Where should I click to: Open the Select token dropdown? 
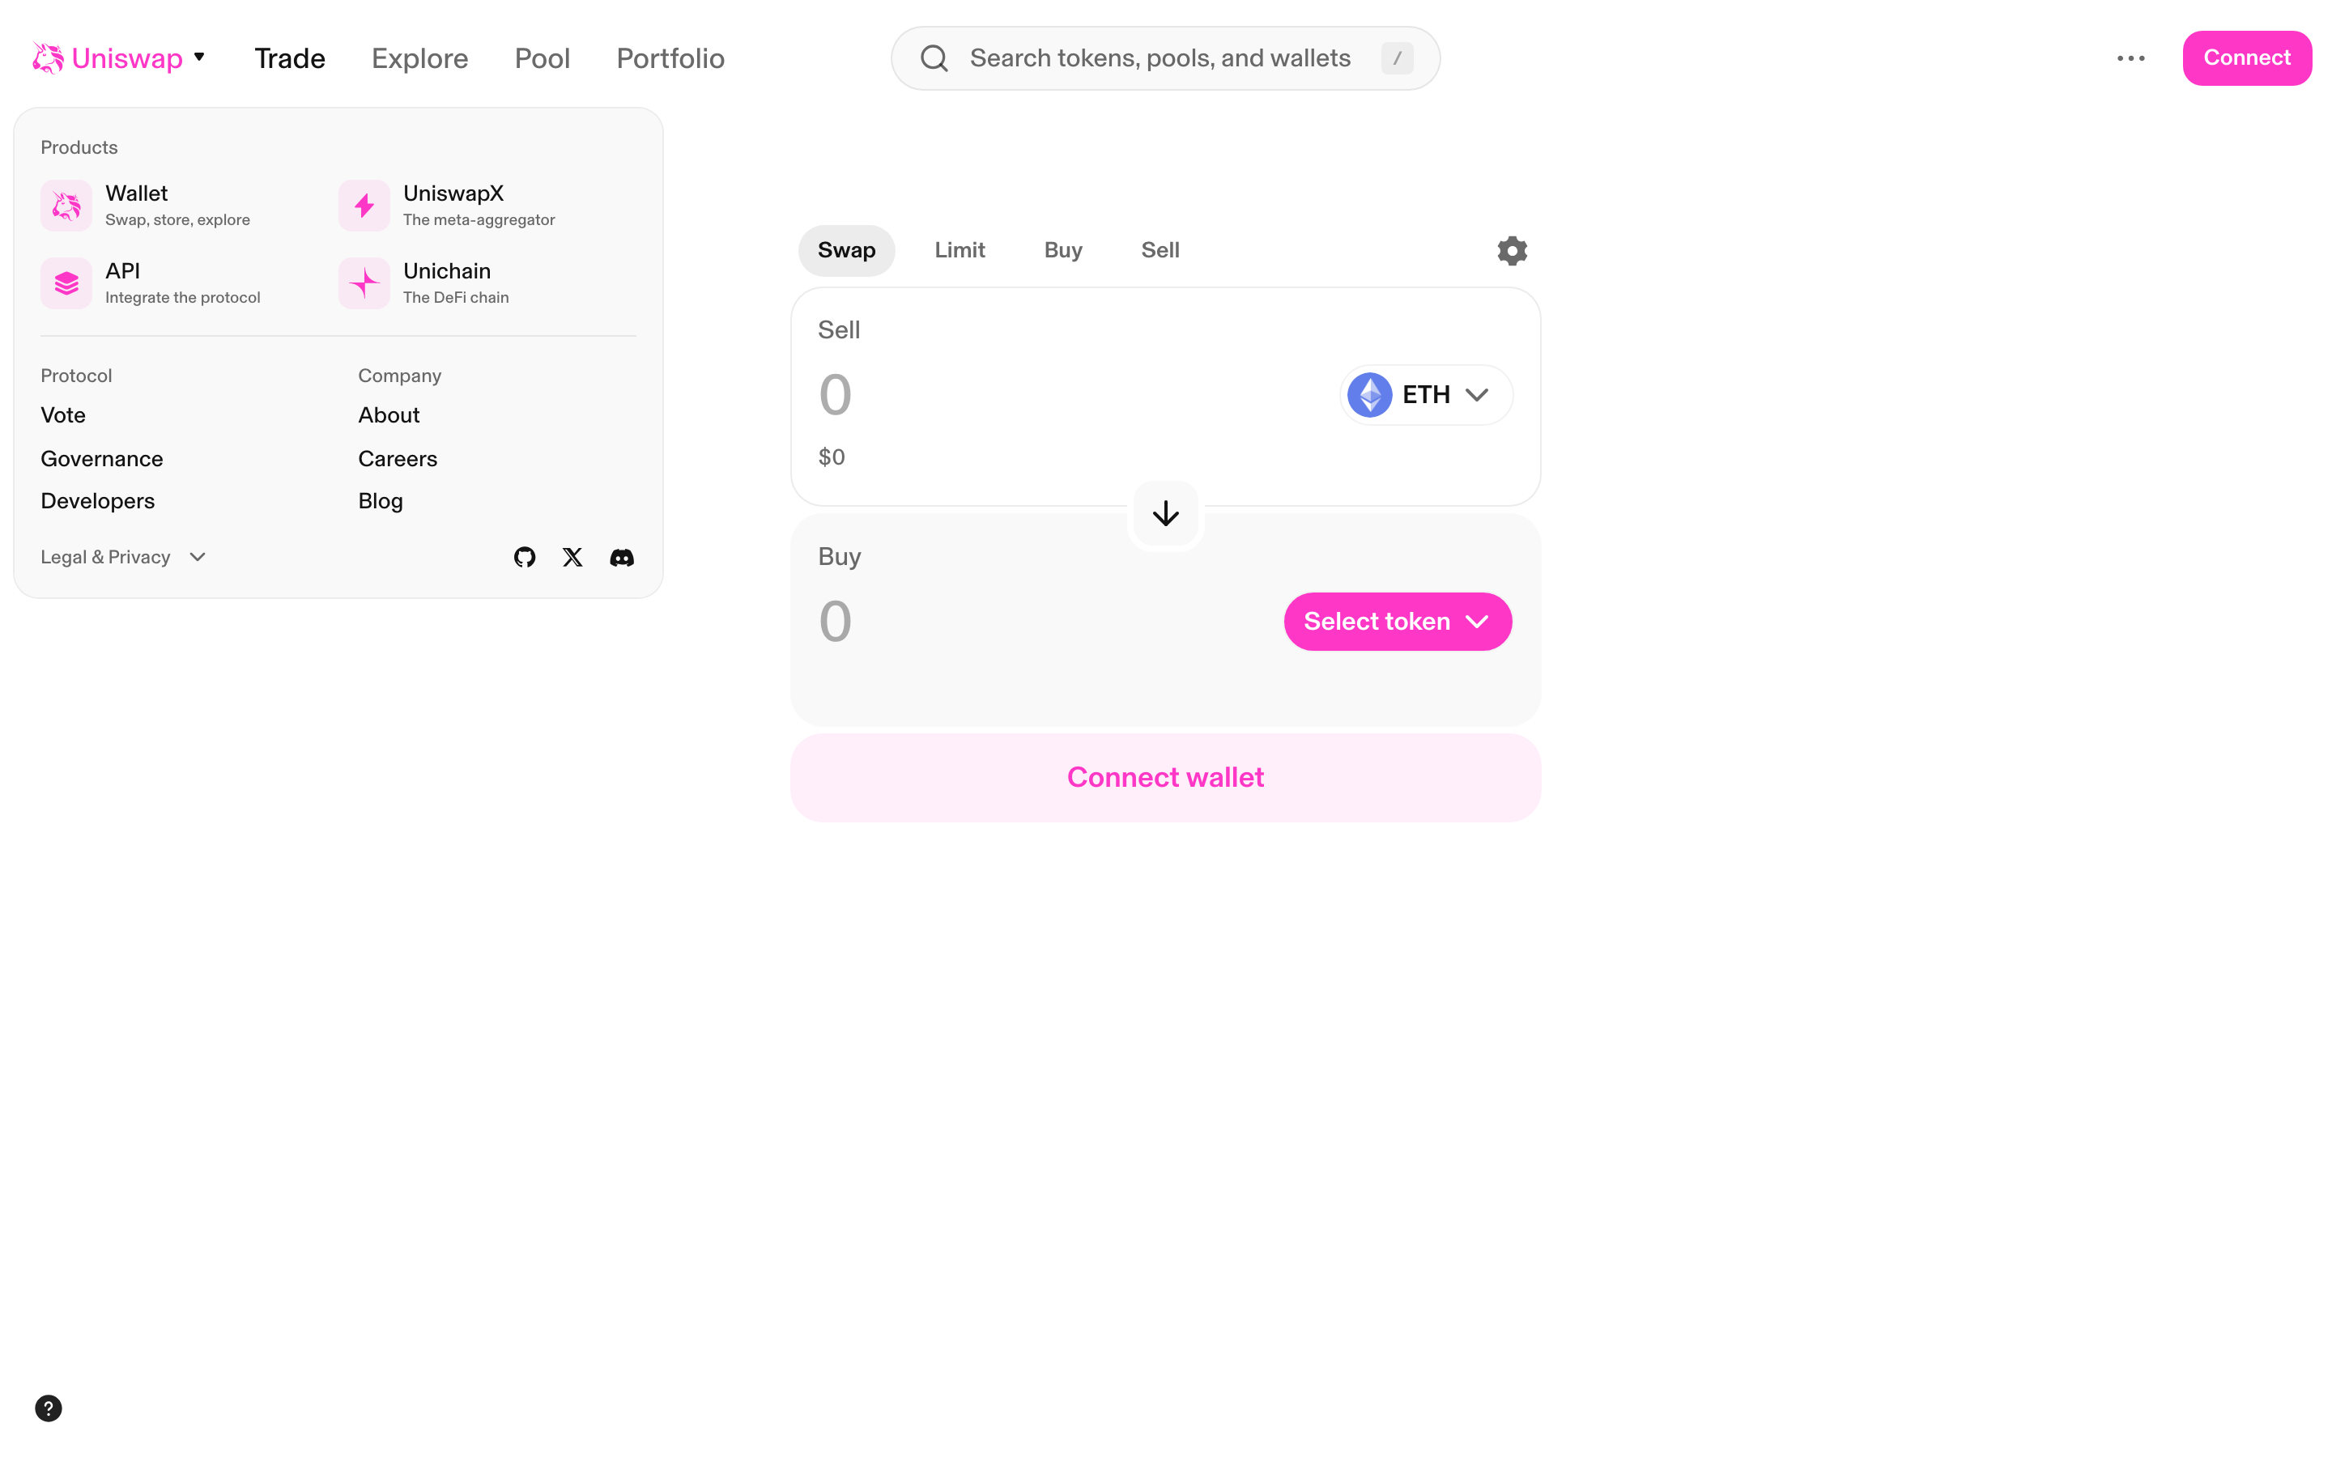pyautogui.click(x=1396, y=621)
